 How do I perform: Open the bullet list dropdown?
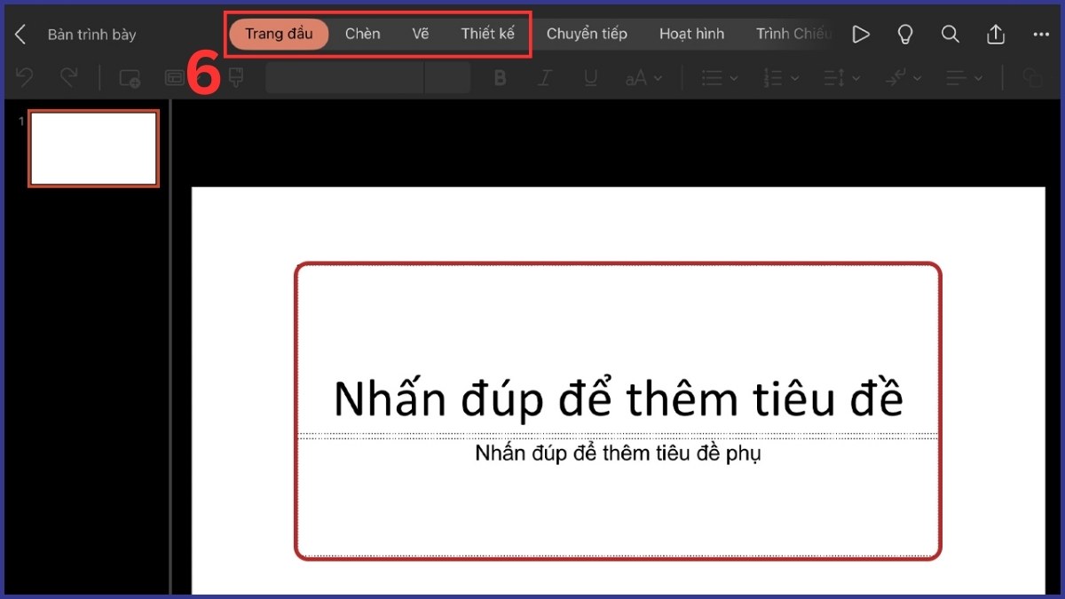pos(717,77)
